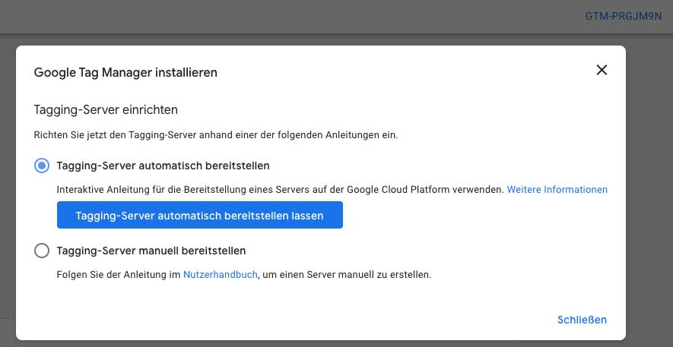The image size is (673, 347).
Task: Close the Google Tag Manager install dialog
Action: pyautogui.click(x=602, y=71)
